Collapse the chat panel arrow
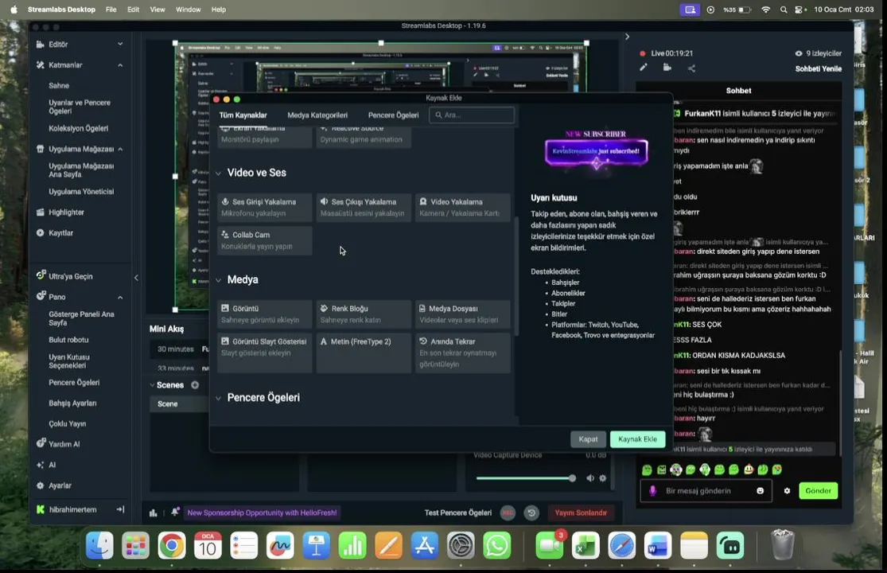The image size is (887, 573). (627, 36)
